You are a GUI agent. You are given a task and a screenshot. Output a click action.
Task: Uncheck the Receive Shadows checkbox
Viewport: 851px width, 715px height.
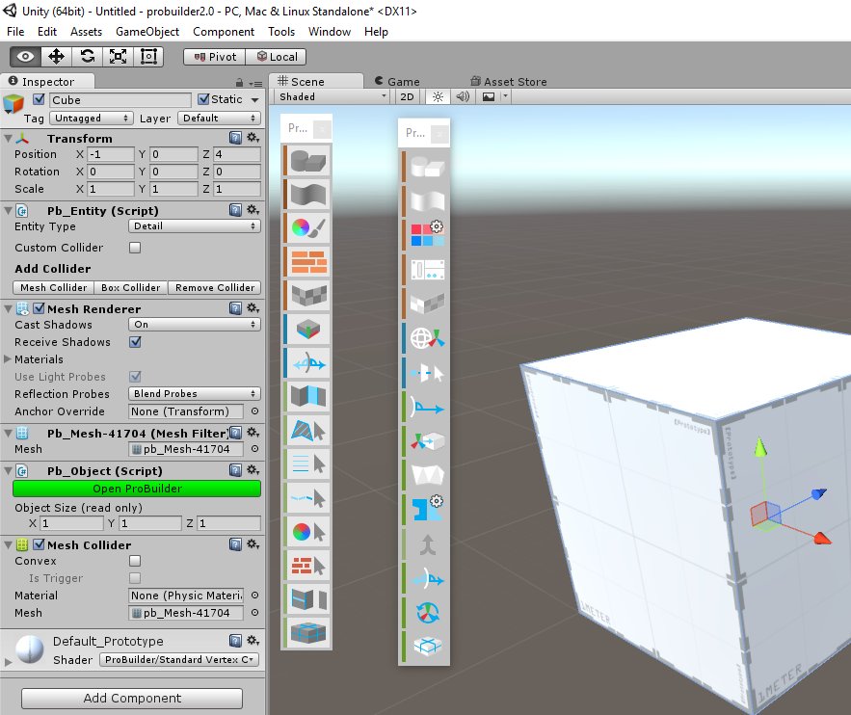coord(135,342)
